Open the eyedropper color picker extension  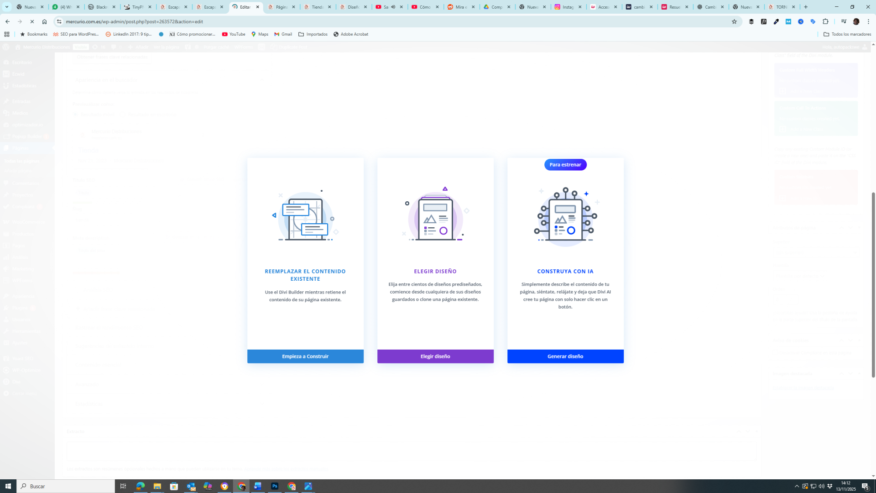click(x=776, y=21)
